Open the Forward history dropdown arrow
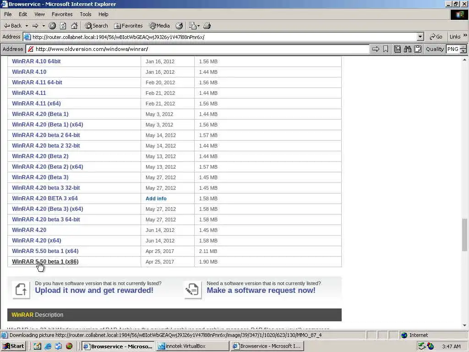469x352 pixels. (x=44, y=26)
